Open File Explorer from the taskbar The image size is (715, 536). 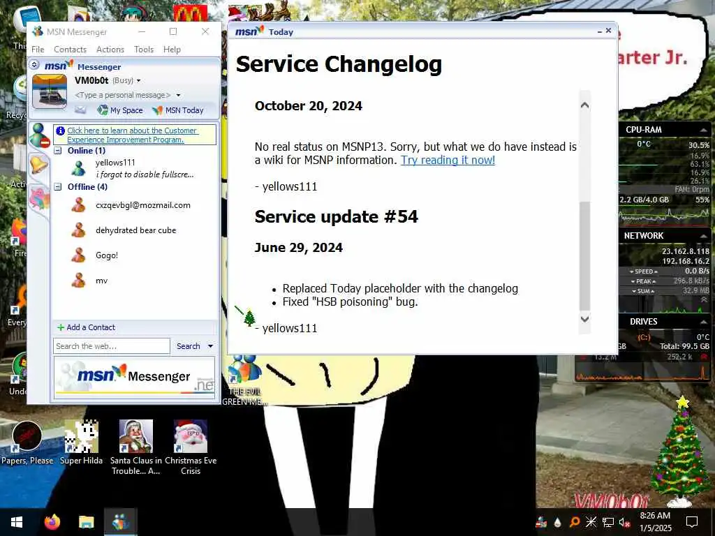click(86, 522)
